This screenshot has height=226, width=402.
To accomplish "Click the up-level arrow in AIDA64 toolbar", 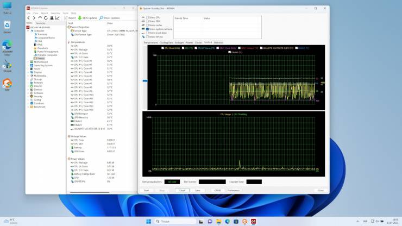I will coord(40,18).
